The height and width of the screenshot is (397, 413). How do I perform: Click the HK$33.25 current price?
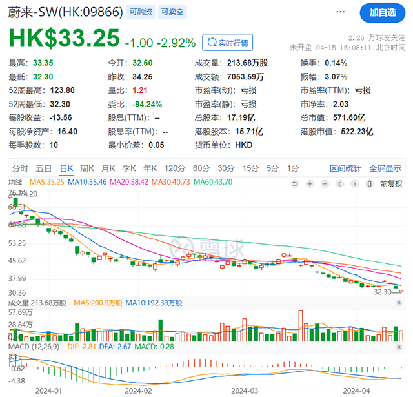pyautogui.click(x=65, y=38)
